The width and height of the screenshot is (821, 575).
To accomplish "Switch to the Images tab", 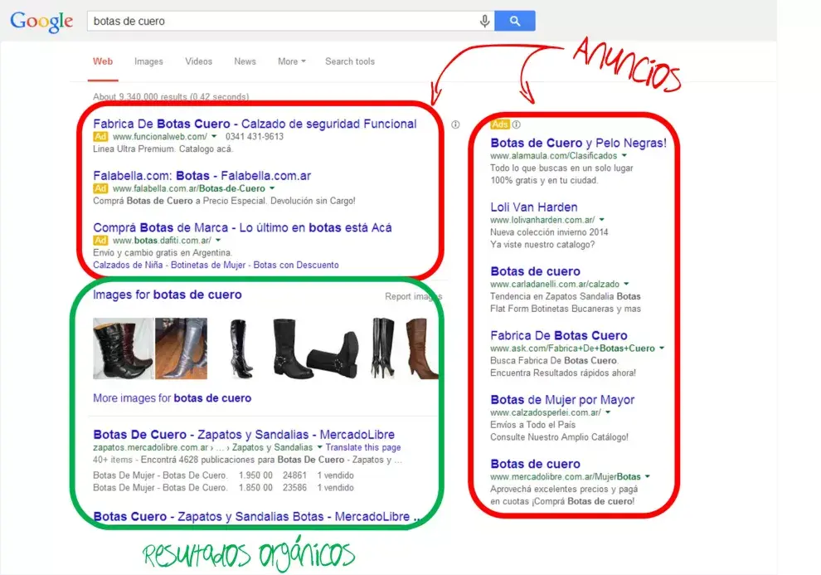I will 148,61.
